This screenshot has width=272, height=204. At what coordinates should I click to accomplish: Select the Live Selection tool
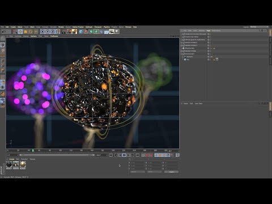(15, 32)
